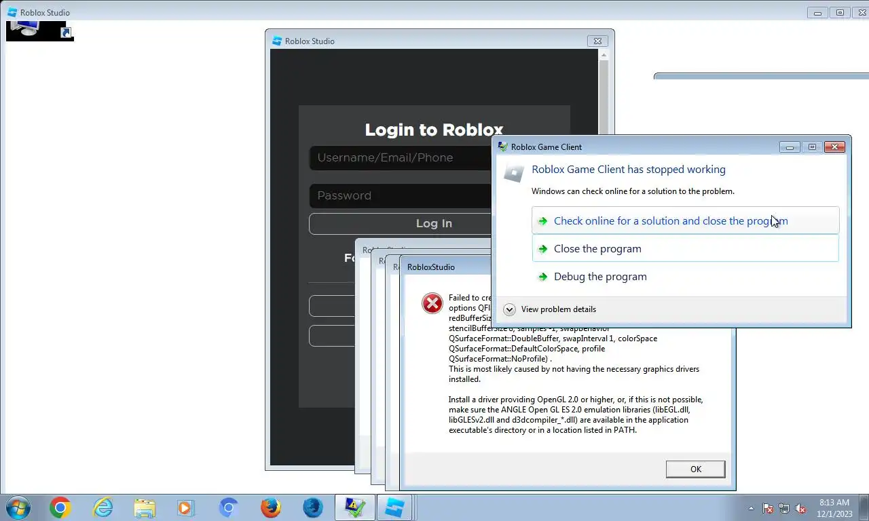Minimize the main Roblox Studio window
This screenshot has height=521, width=869.
[818, 12]
